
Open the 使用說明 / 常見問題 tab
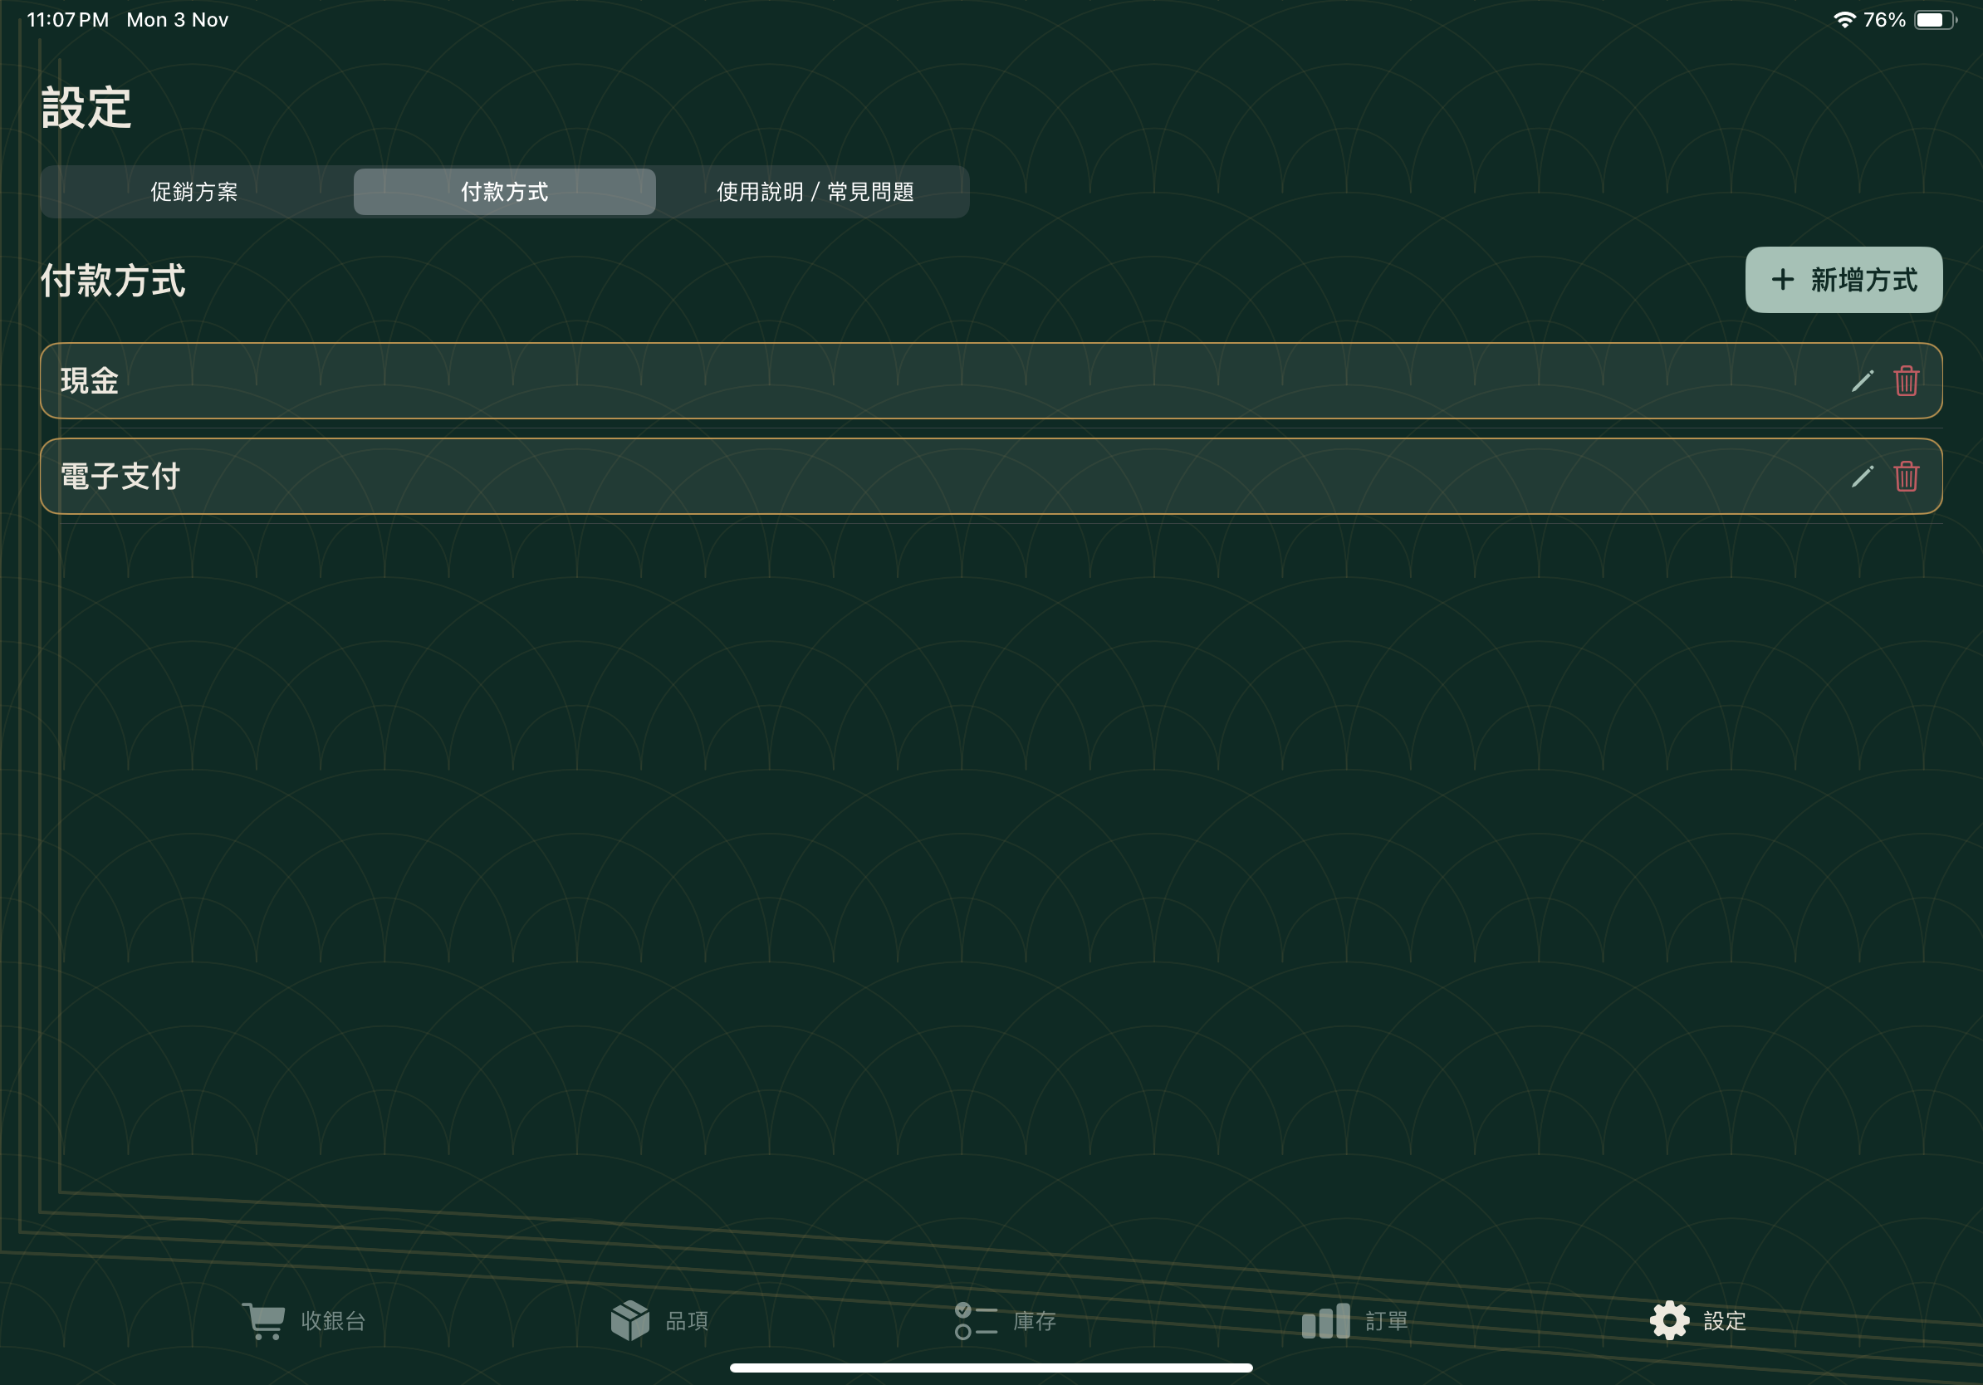point(815,192)
